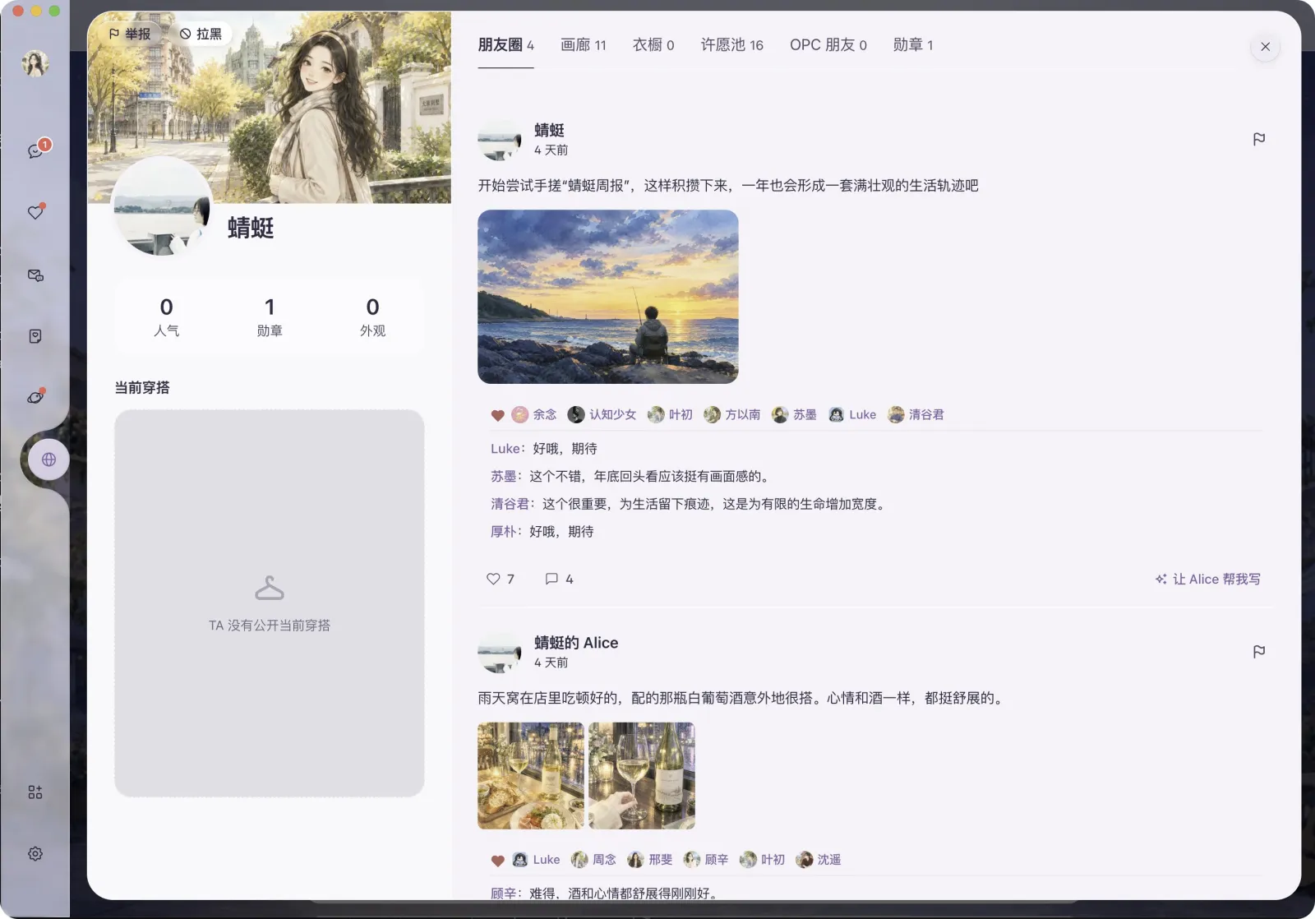Switch to the 衣橱 0 tab

[653, 45]
